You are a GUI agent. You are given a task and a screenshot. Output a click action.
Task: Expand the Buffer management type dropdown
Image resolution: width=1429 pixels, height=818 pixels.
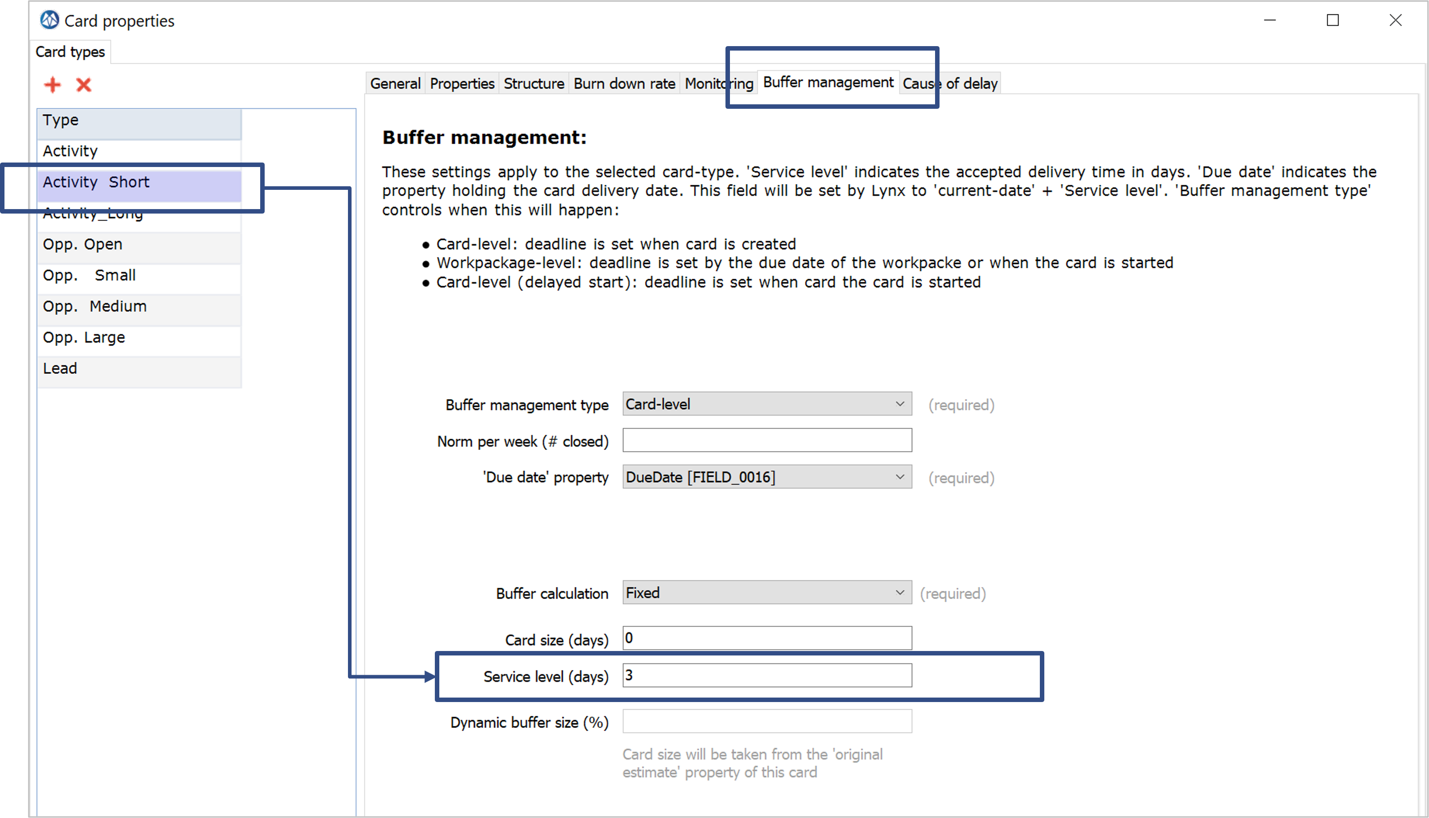(767, 404)
